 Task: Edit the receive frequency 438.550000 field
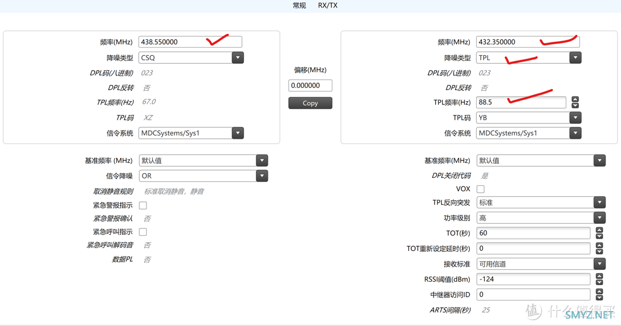pyautogui.click(x=190, y=42)
